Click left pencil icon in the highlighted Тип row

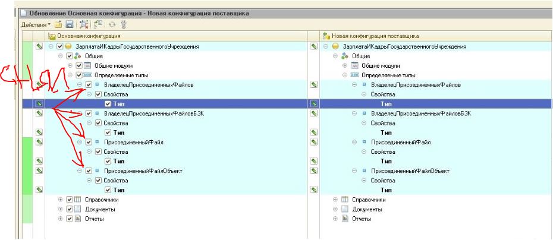point(39,104)
